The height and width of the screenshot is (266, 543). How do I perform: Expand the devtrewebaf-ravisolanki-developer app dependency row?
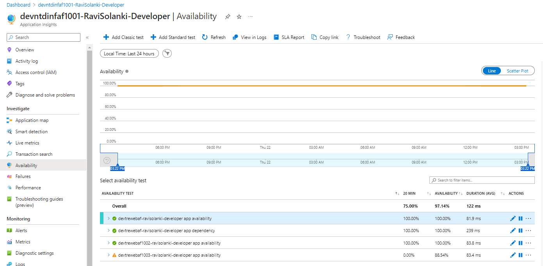click(109, 231)
